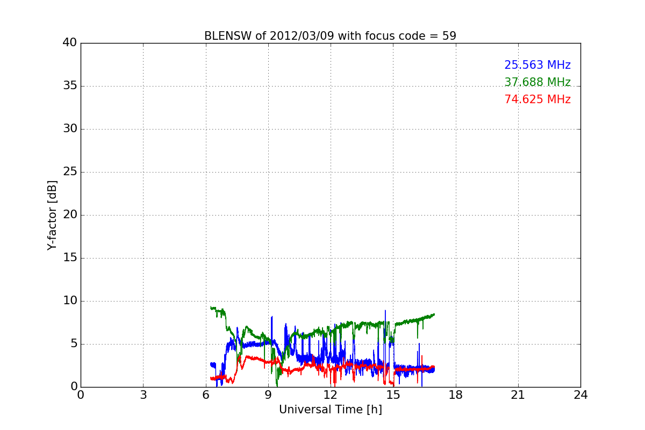Select the 74.625 MHz legend label

click(537, 99)
